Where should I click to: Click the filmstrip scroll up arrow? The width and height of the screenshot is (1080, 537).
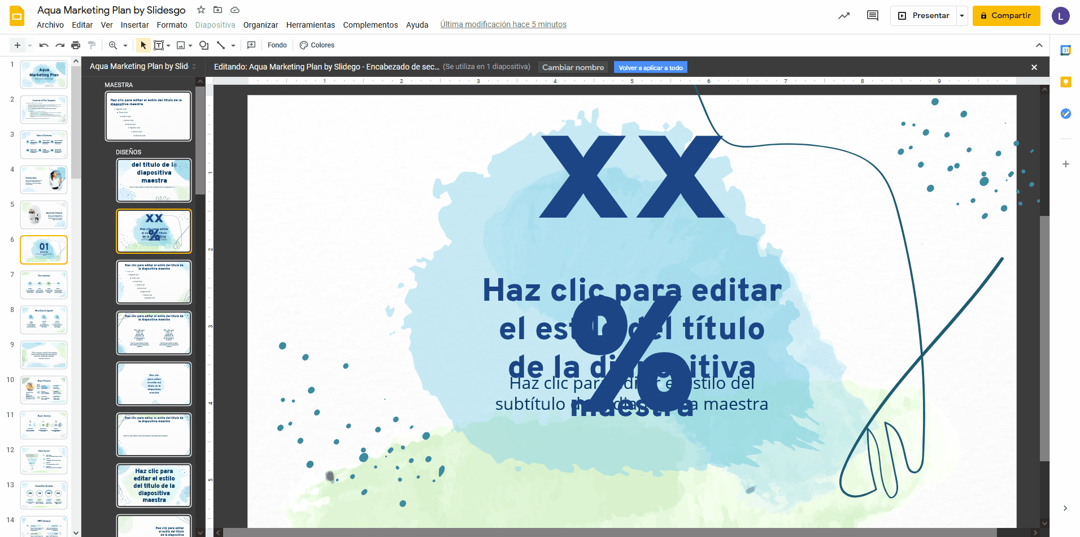[x=76, y=61]
